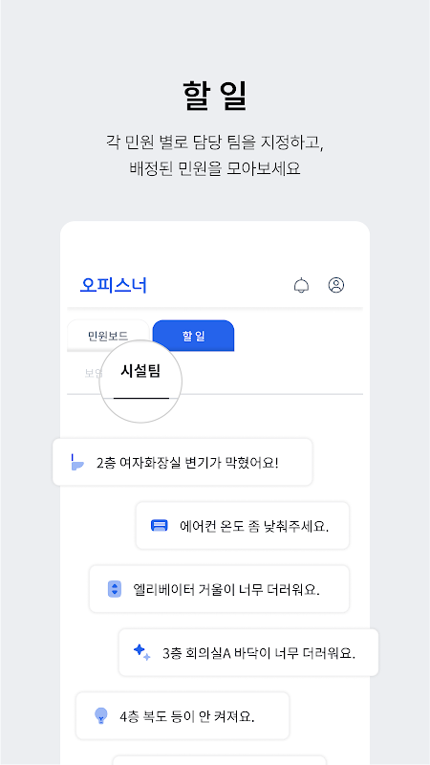Open complaint 3층 회의실A 바닥이 너무 더러워요
This screenshot has height=765, width=430.
click(x=248, y=652)
